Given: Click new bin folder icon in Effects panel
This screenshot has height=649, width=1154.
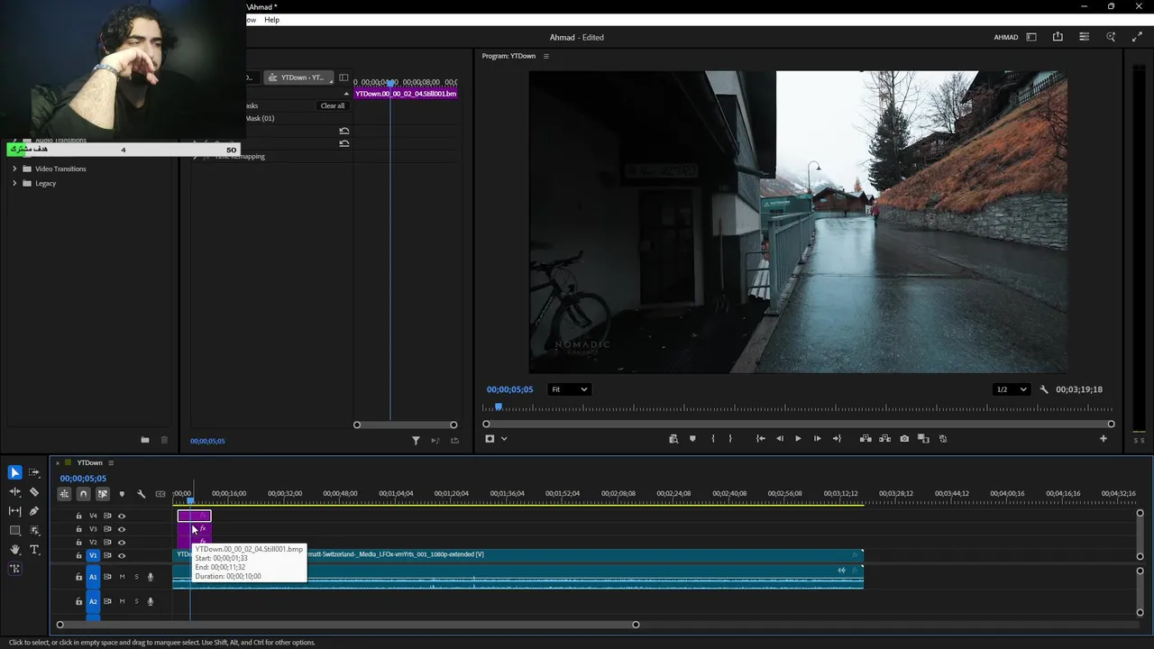Looking at the screenshot, I should pos(145,440).
